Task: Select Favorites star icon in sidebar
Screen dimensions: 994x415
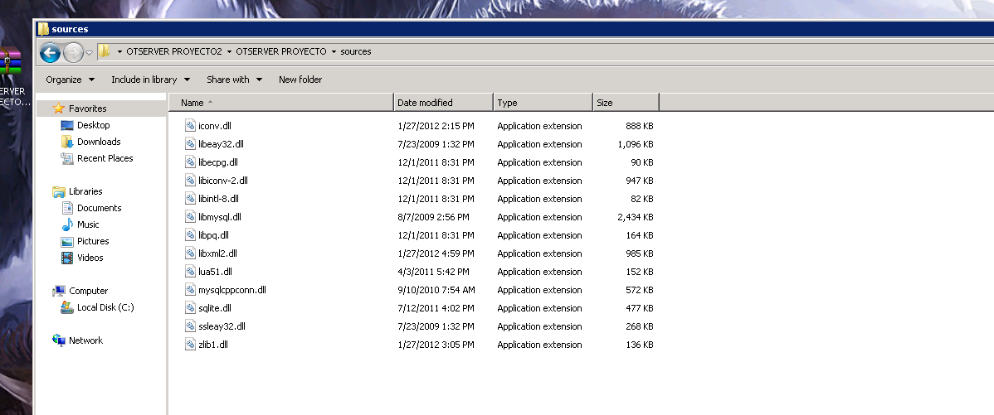Action: coord(59,109)
